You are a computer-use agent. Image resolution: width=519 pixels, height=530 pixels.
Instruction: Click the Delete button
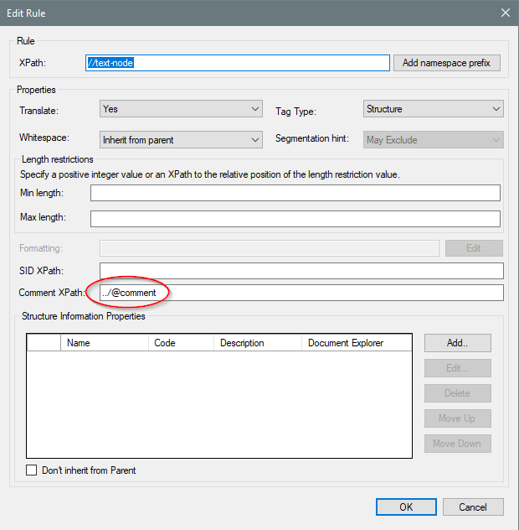[458, 393]
